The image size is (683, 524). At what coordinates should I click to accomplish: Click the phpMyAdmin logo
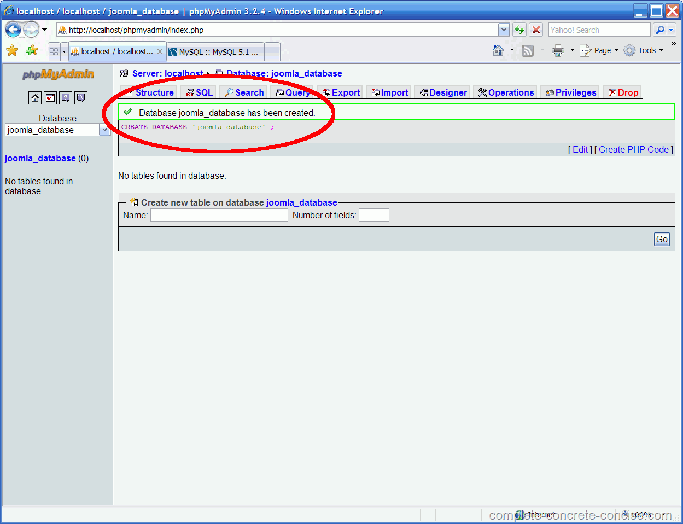coord(58,74)
